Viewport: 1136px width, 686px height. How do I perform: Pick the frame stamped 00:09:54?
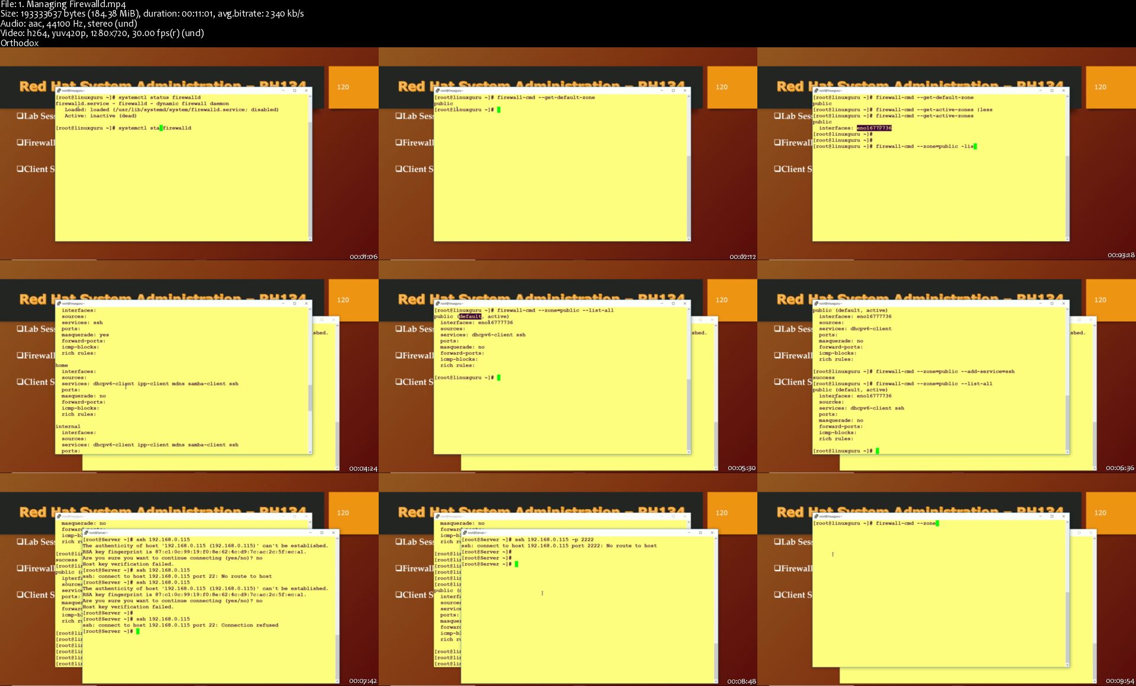tap(947, 580)
